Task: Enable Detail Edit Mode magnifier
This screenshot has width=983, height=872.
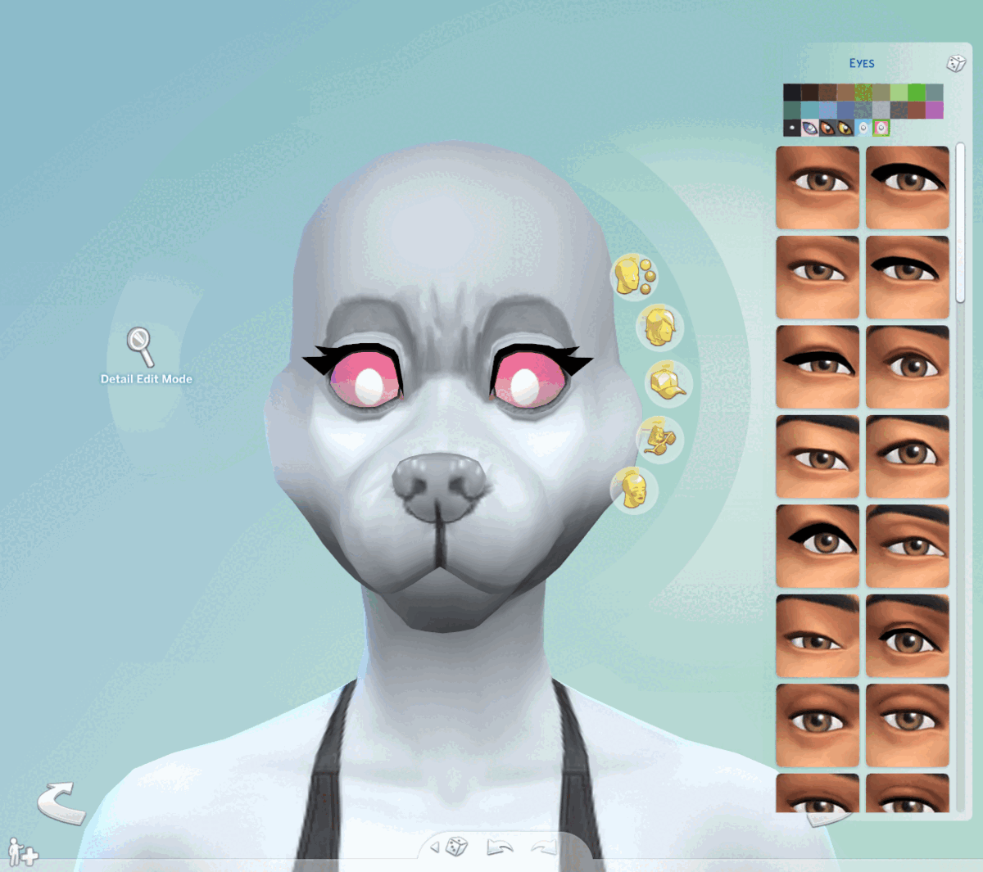Action: (x=140, y=346)
